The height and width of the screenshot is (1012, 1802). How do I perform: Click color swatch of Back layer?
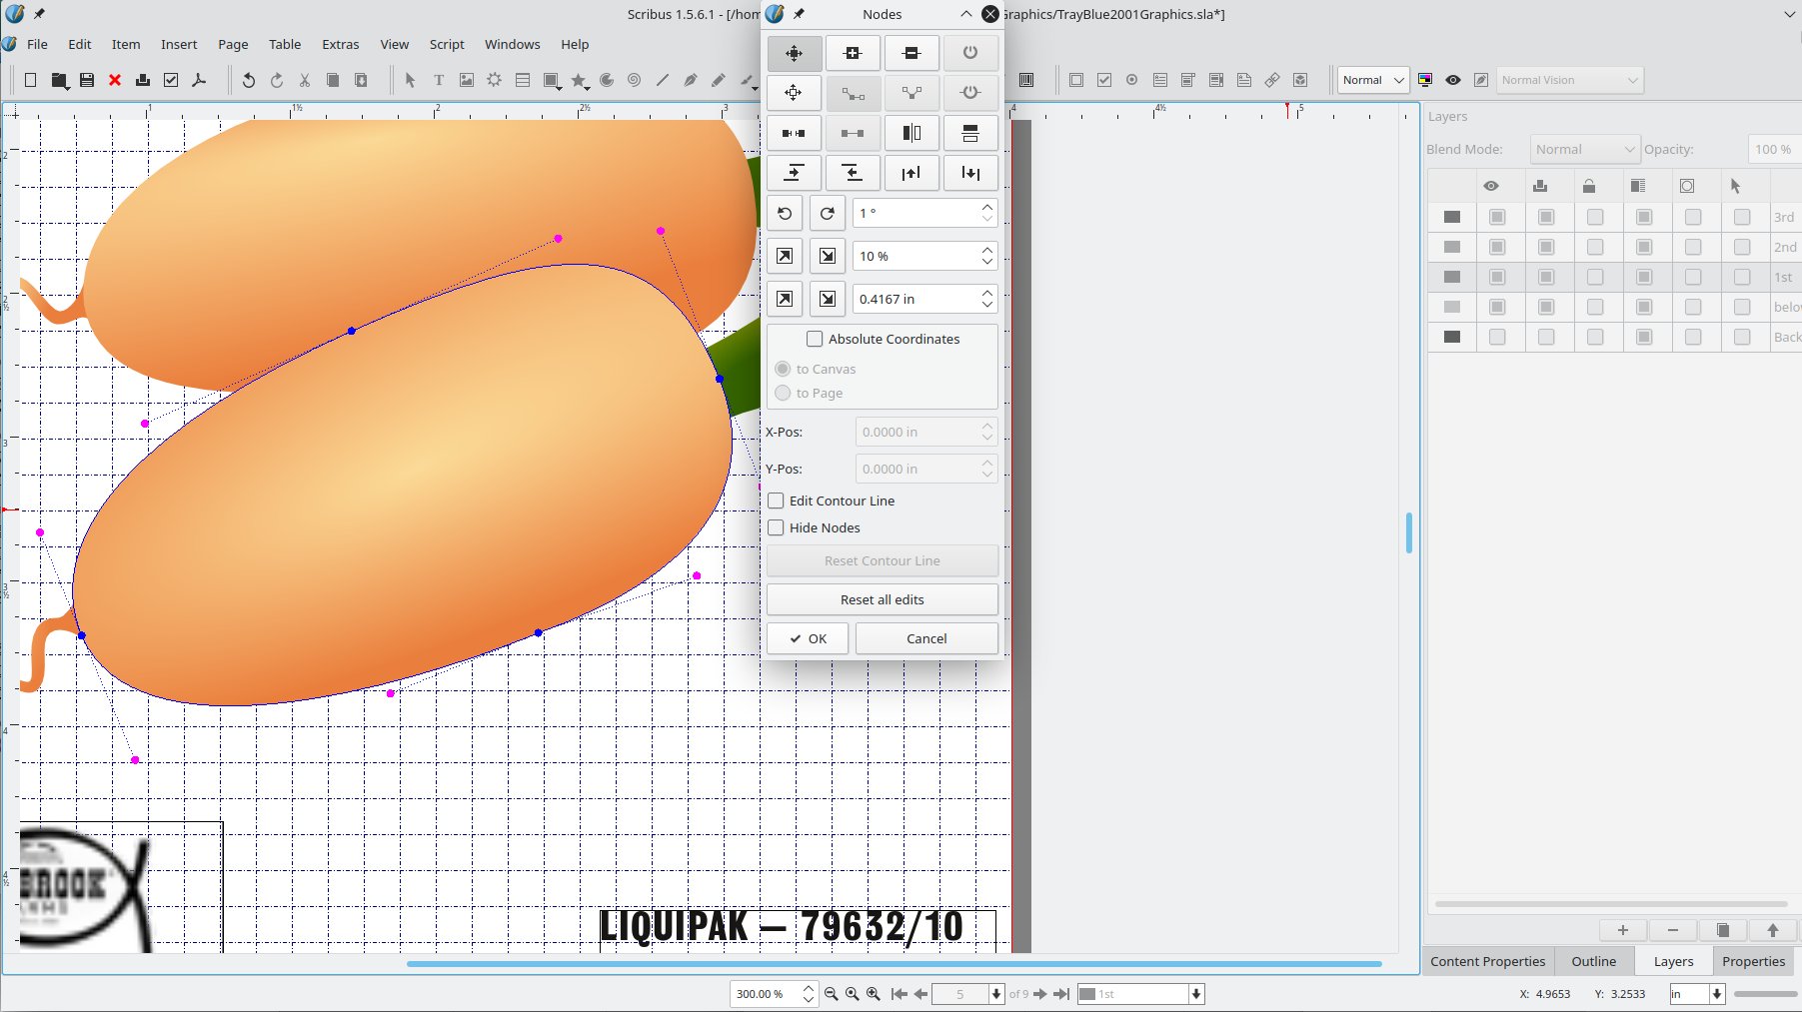[1452, 337]
